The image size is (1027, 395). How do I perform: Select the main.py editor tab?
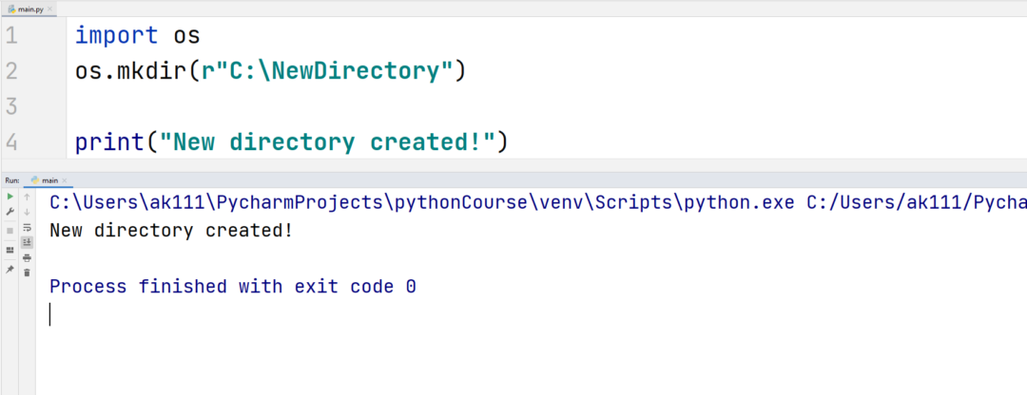click(27, 9)
